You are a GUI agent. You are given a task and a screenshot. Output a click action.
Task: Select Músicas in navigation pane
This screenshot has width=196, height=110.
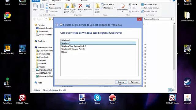pyautogui.click(x=41, y=64)
